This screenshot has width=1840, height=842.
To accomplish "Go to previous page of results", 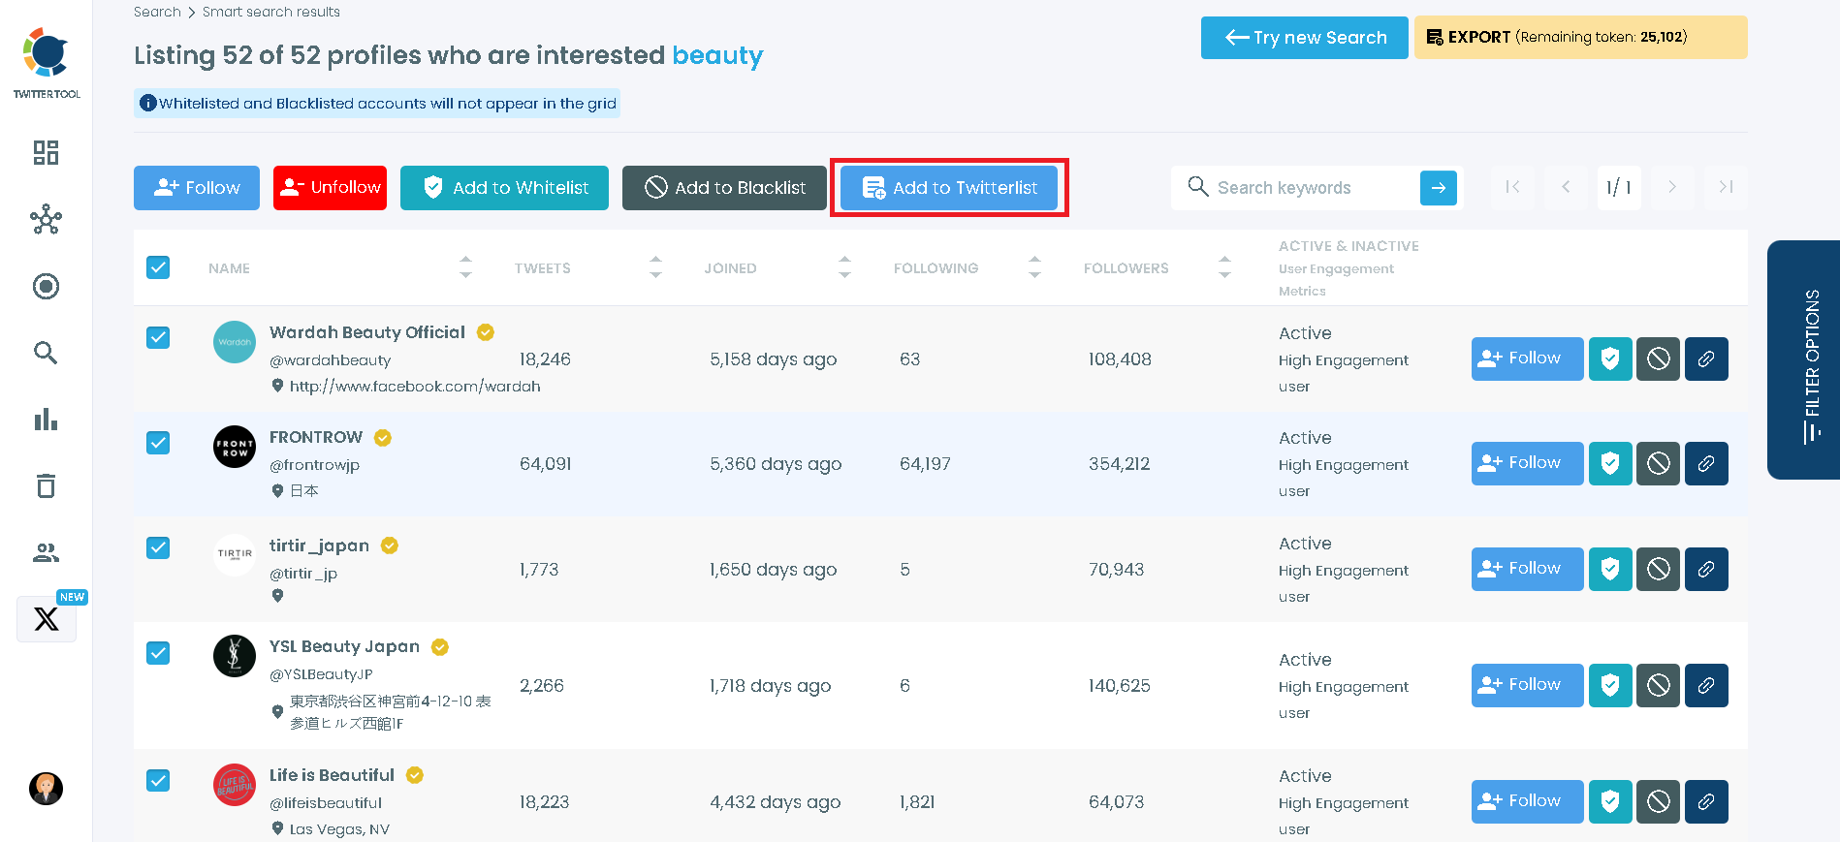I will coord(1566,187).
